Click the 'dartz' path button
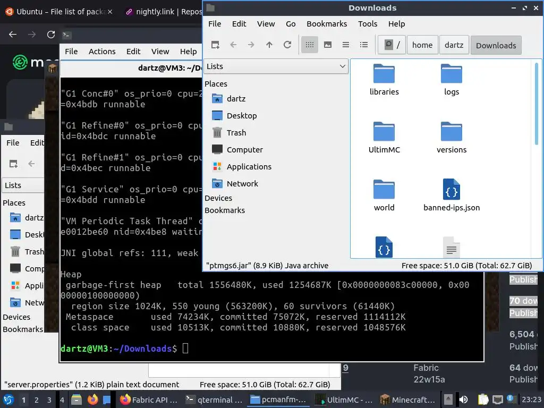This screenshot has height=408, width=544. 454,45
